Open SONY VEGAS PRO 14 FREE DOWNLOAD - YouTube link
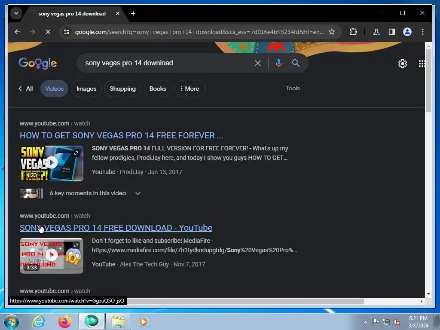This screenshot has width=440, height=330. (116, 228)
